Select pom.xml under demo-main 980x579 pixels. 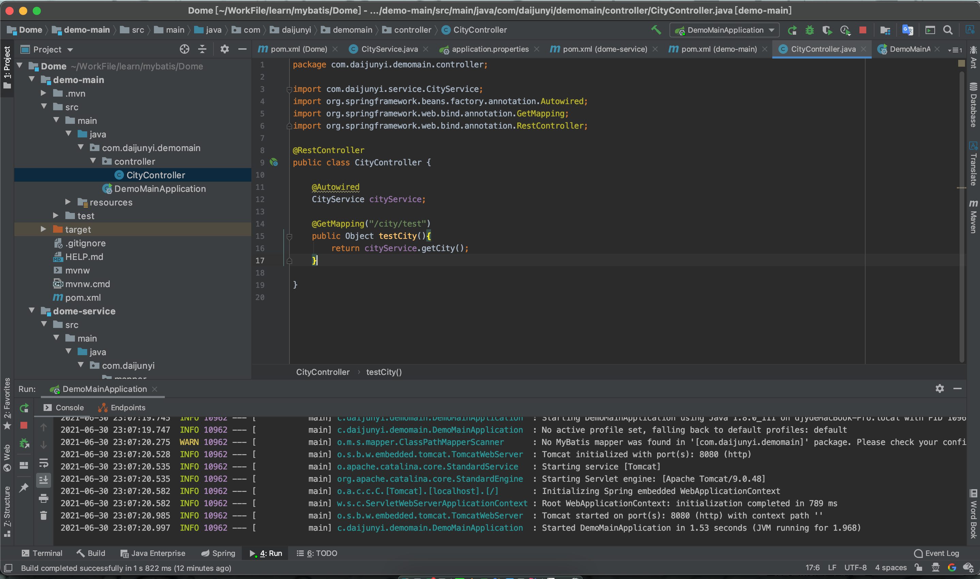point(83,297)
